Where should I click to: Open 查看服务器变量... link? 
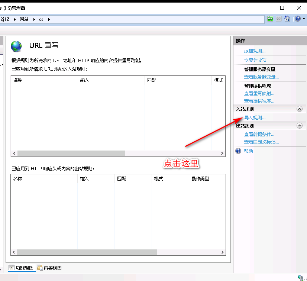coord(261,77)
